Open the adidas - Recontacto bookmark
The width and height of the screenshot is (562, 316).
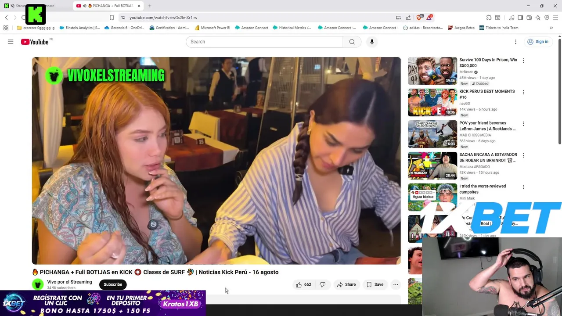423,28
